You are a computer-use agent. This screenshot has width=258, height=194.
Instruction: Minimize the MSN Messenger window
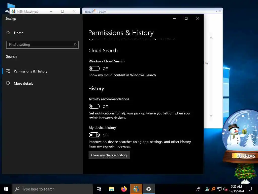pos(51,11)
